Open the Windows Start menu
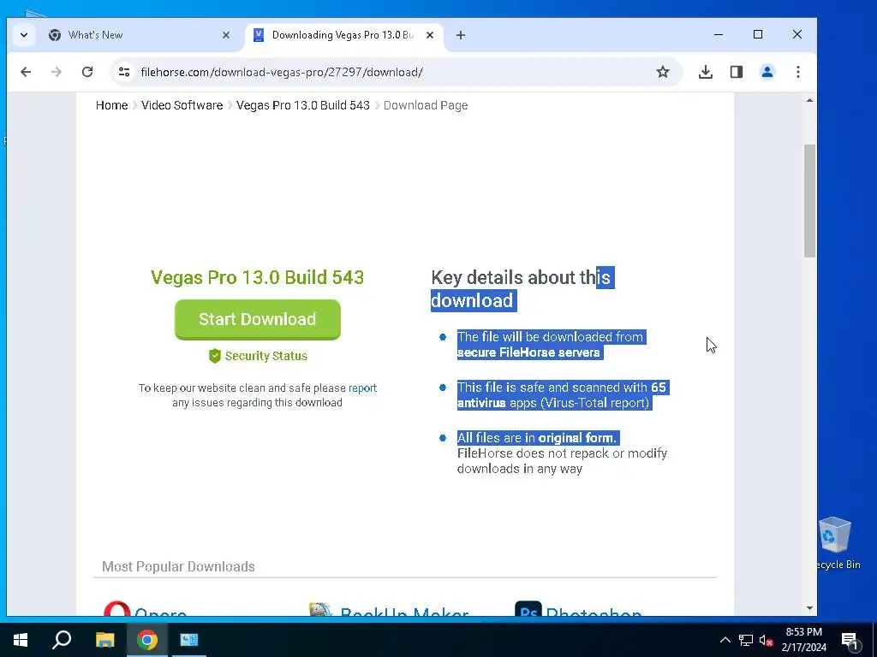Image resolution: width=877 pixels, height=657 pixels. [21, 640]
